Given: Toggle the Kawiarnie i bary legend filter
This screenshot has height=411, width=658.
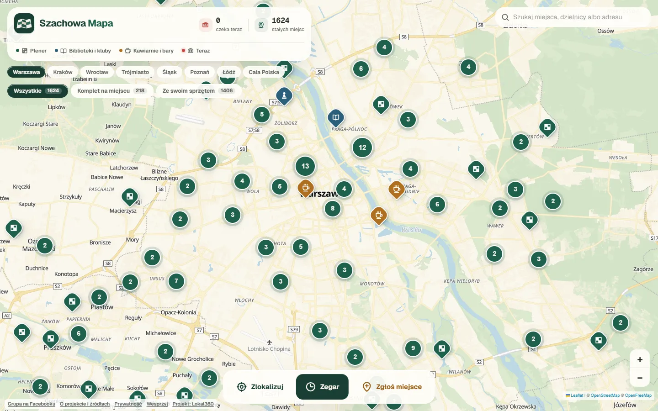Looking at the screenshot, I should pos(146,51).
